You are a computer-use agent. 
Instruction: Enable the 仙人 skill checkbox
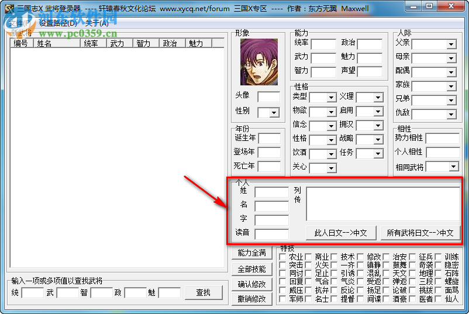pyautogui.click(x=438, y=299)
